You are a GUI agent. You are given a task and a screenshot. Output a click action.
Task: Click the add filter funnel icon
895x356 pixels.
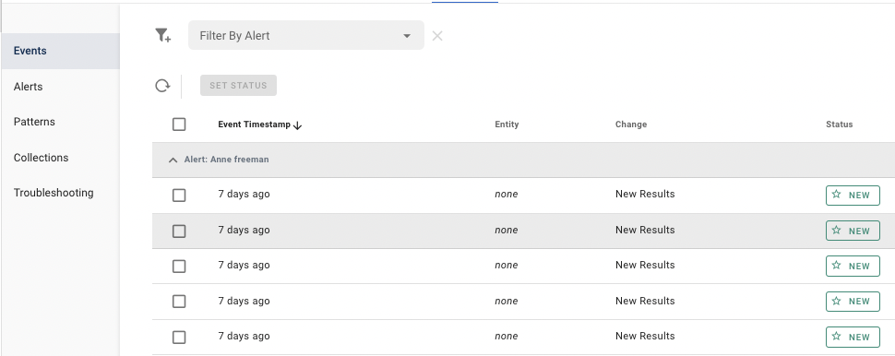click(163, 35)
